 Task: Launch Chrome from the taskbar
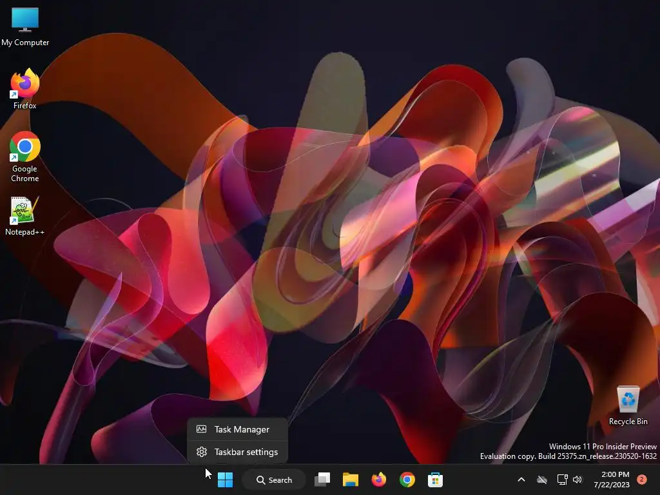407,480
